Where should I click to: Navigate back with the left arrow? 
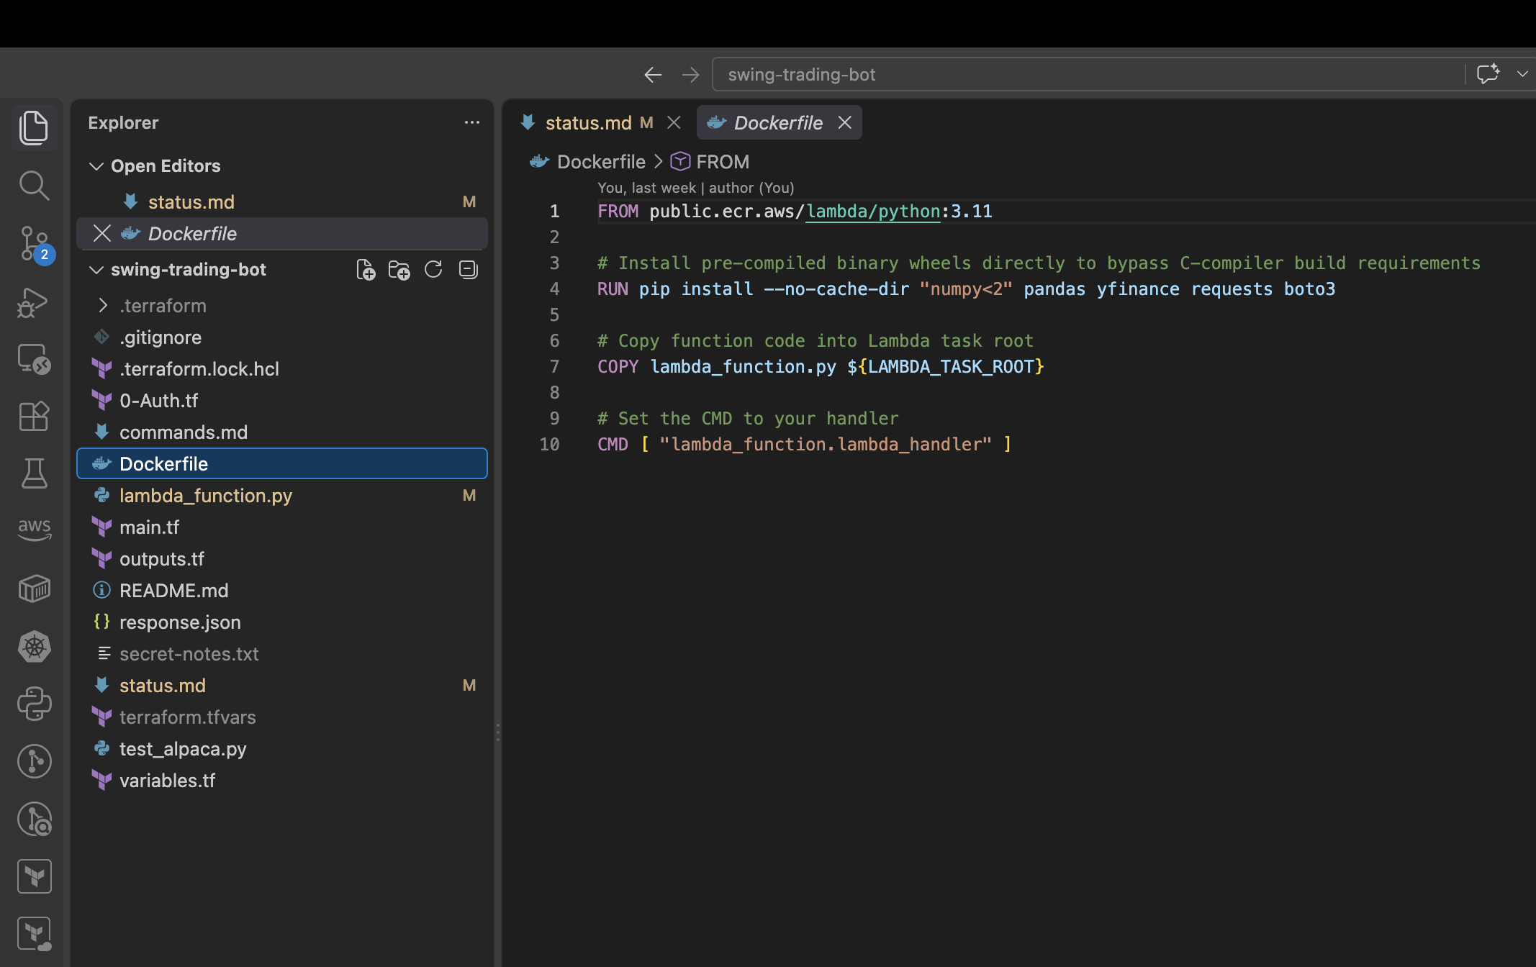pyautogui.click(x=653, y=75)
